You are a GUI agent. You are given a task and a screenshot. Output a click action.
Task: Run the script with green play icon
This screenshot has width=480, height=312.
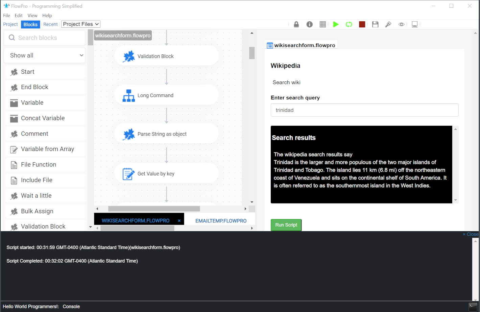(336, 24)
